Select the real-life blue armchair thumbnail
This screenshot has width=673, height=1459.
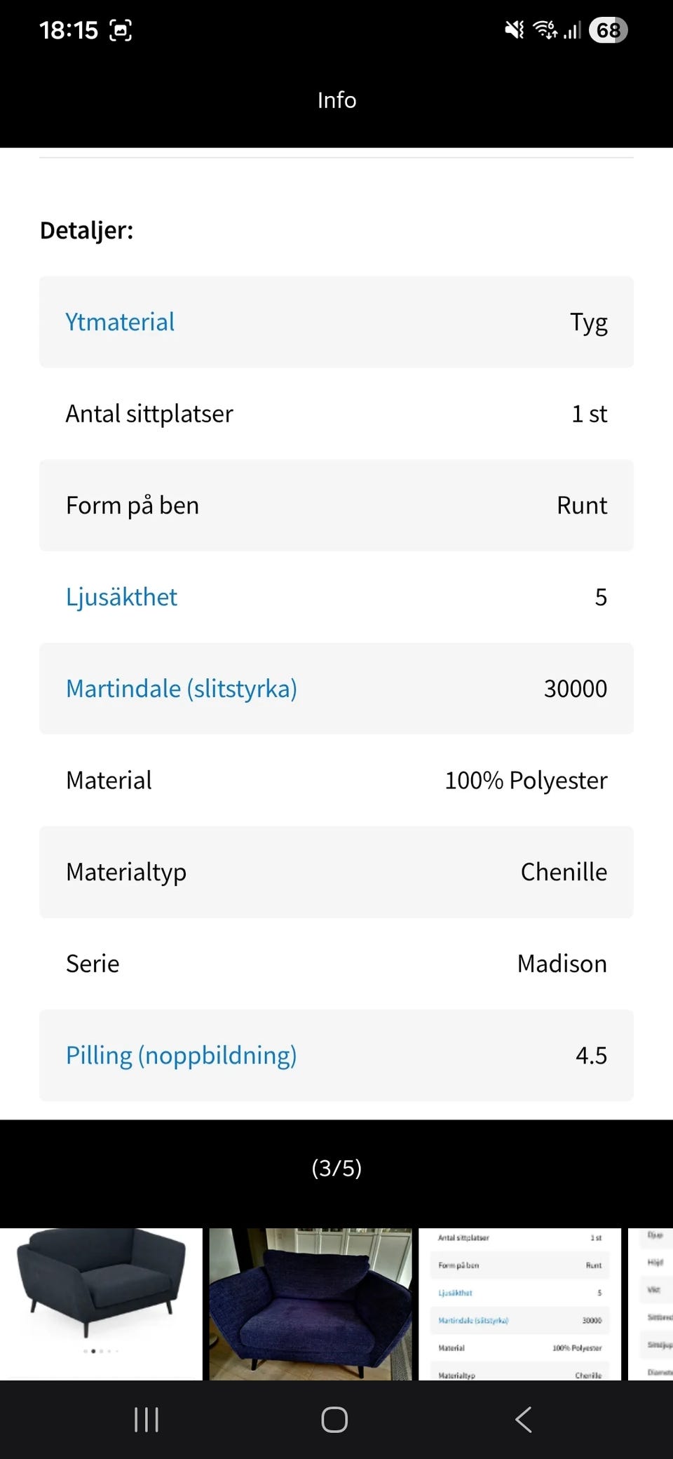point(311,1303)
